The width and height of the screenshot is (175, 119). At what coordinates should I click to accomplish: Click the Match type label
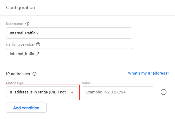click(x=15, y=83)
